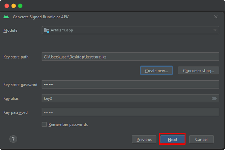This screenshot has height=150, width=225.
Task: Go back with the Previous button
Action: tap(144, 139)
